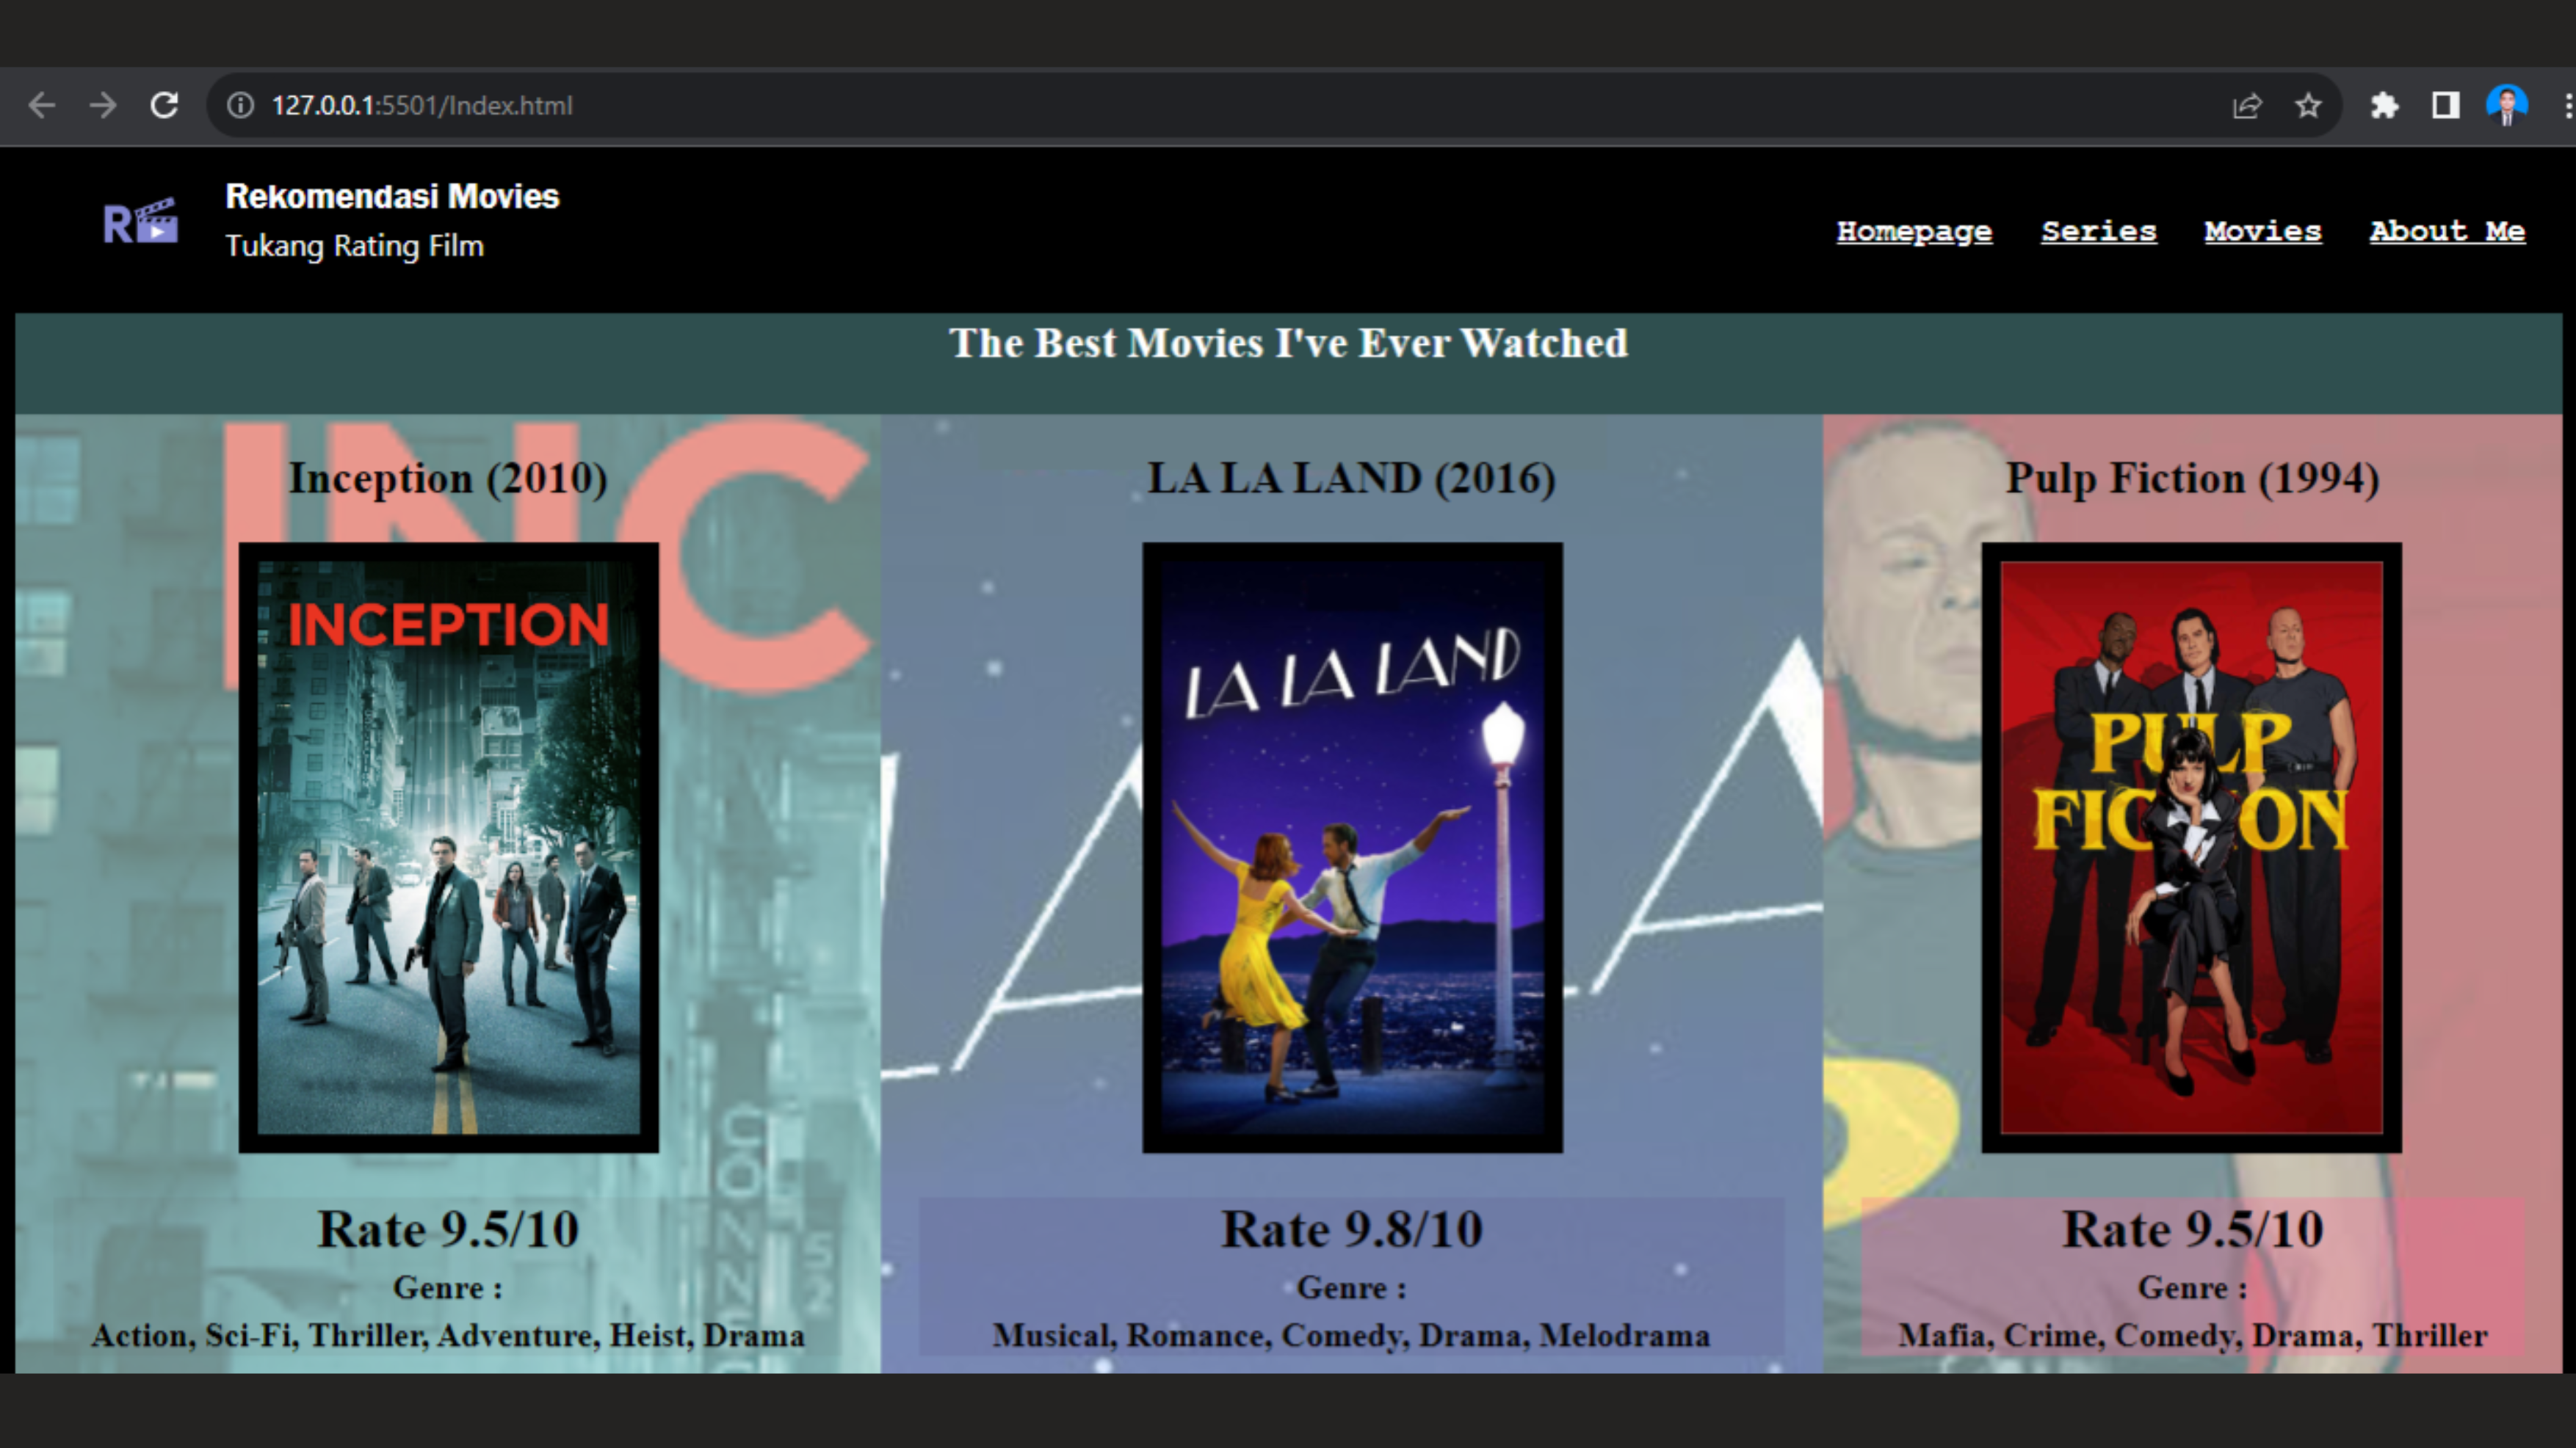
Task: Click the address bar URL 127.0.0.1:5501/Index.html
Action: tap(422, 106)
